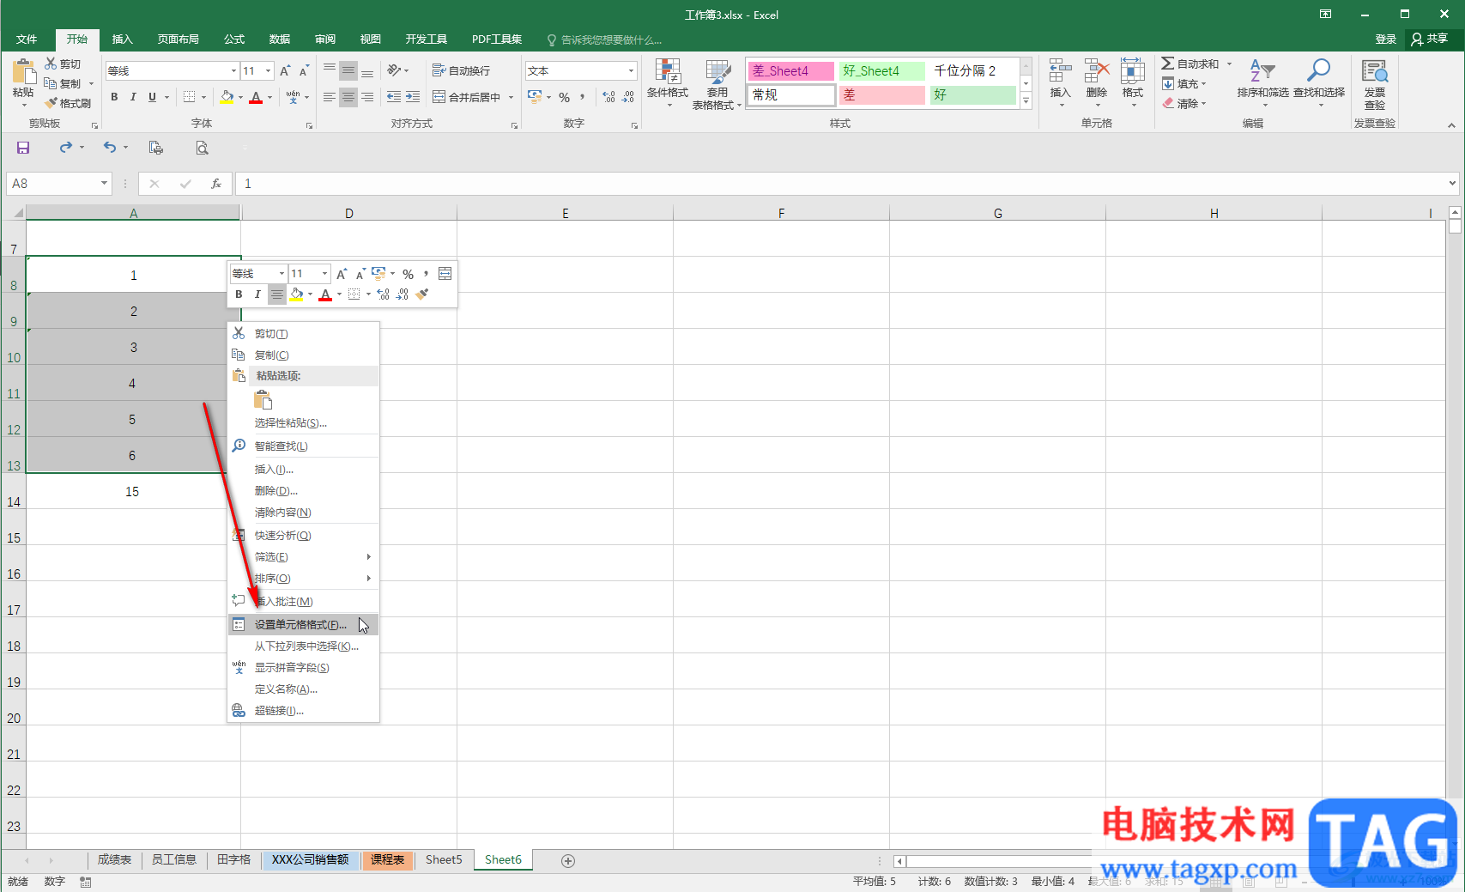Toggle Italic in the mini toolbar
Image resolution: width=1465 pixels, height=892 pixels.
257,294
